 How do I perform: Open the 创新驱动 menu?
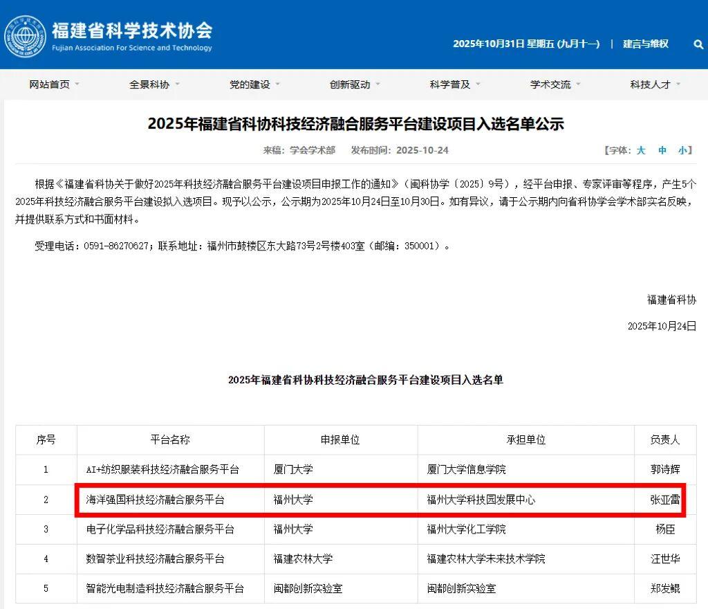click(349, 84)
